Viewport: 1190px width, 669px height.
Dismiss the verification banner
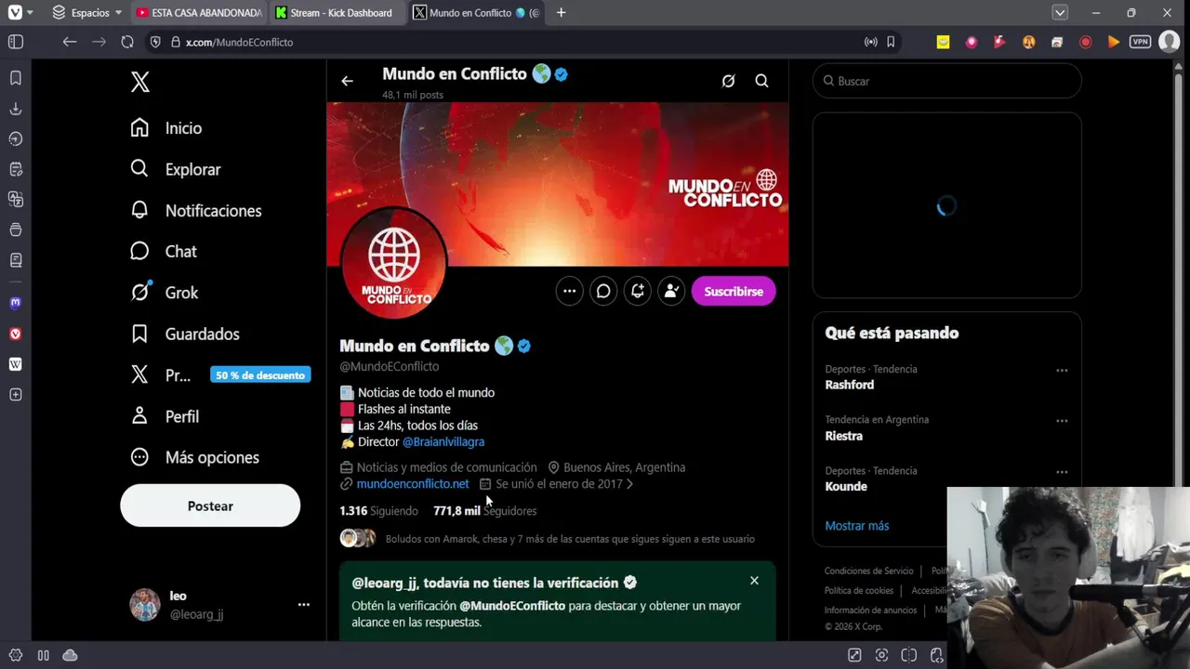click(754, 581)
